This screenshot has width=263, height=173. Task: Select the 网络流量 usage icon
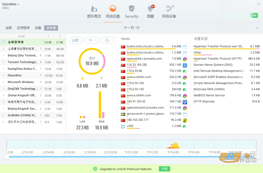coord(113,9)
